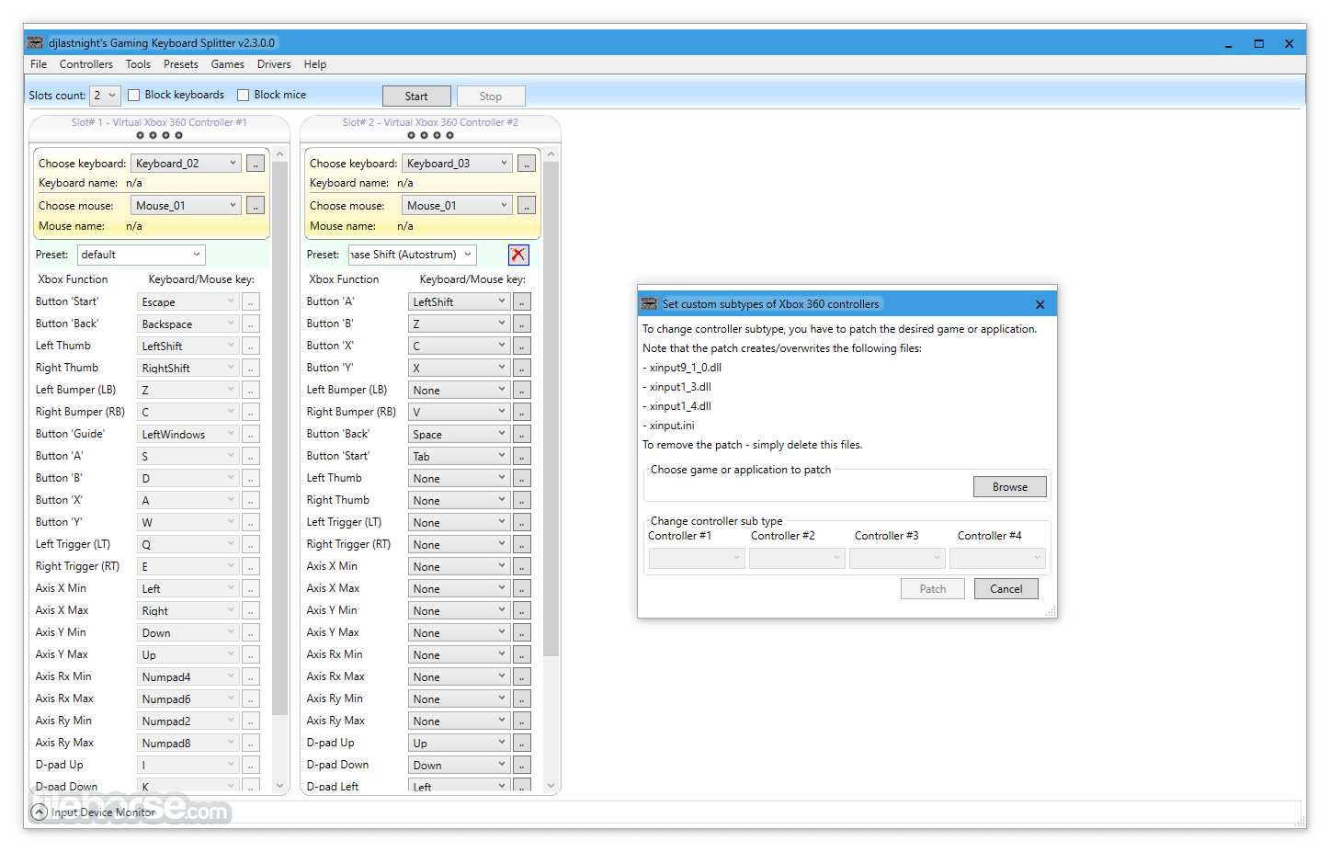Click the key detect button for Slot 2 Button 'Back'
The image size is (1330, 852).
[x=522, y=434]
